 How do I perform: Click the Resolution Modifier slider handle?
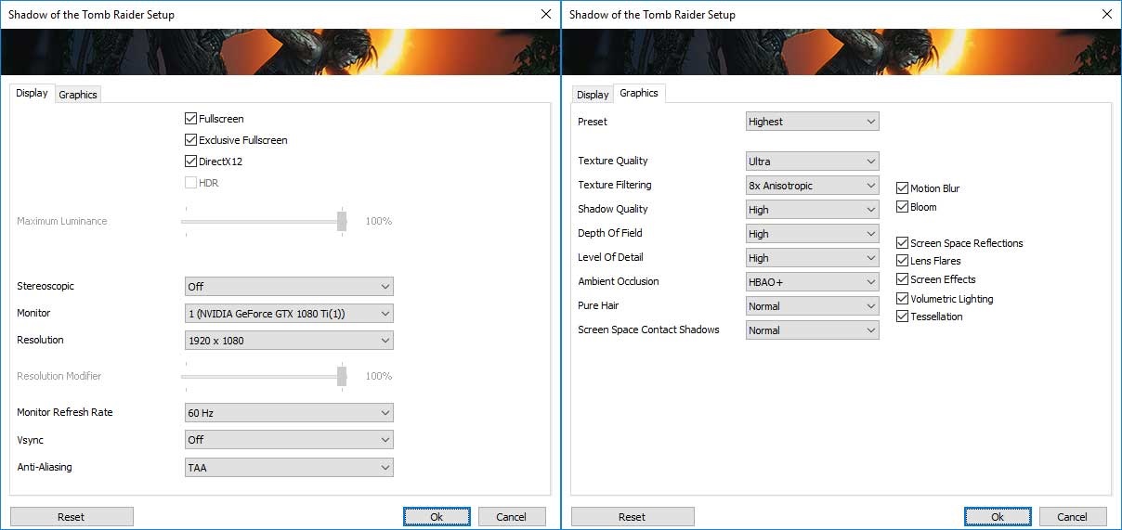(x=342, y=376)
